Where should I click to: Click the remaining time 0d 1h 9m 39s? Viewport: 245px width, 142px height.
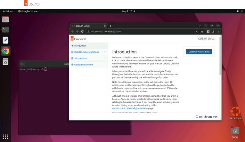pyautogui.click(x=206, y=117)
